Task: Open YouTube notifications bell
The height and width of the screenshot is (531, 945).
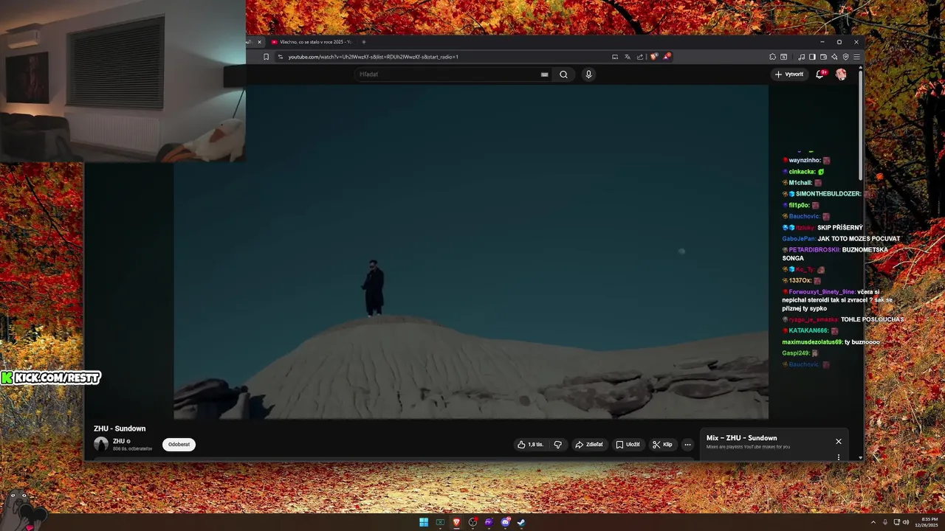Action: (x=820, y=74)
